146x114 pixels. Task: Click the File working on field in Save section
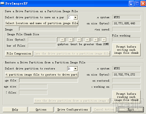pyautogui.click(x=126, y=40)
